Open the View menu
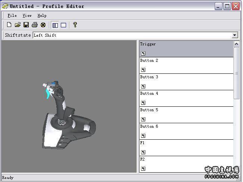 pyautogui.click(x=27, y=16)
